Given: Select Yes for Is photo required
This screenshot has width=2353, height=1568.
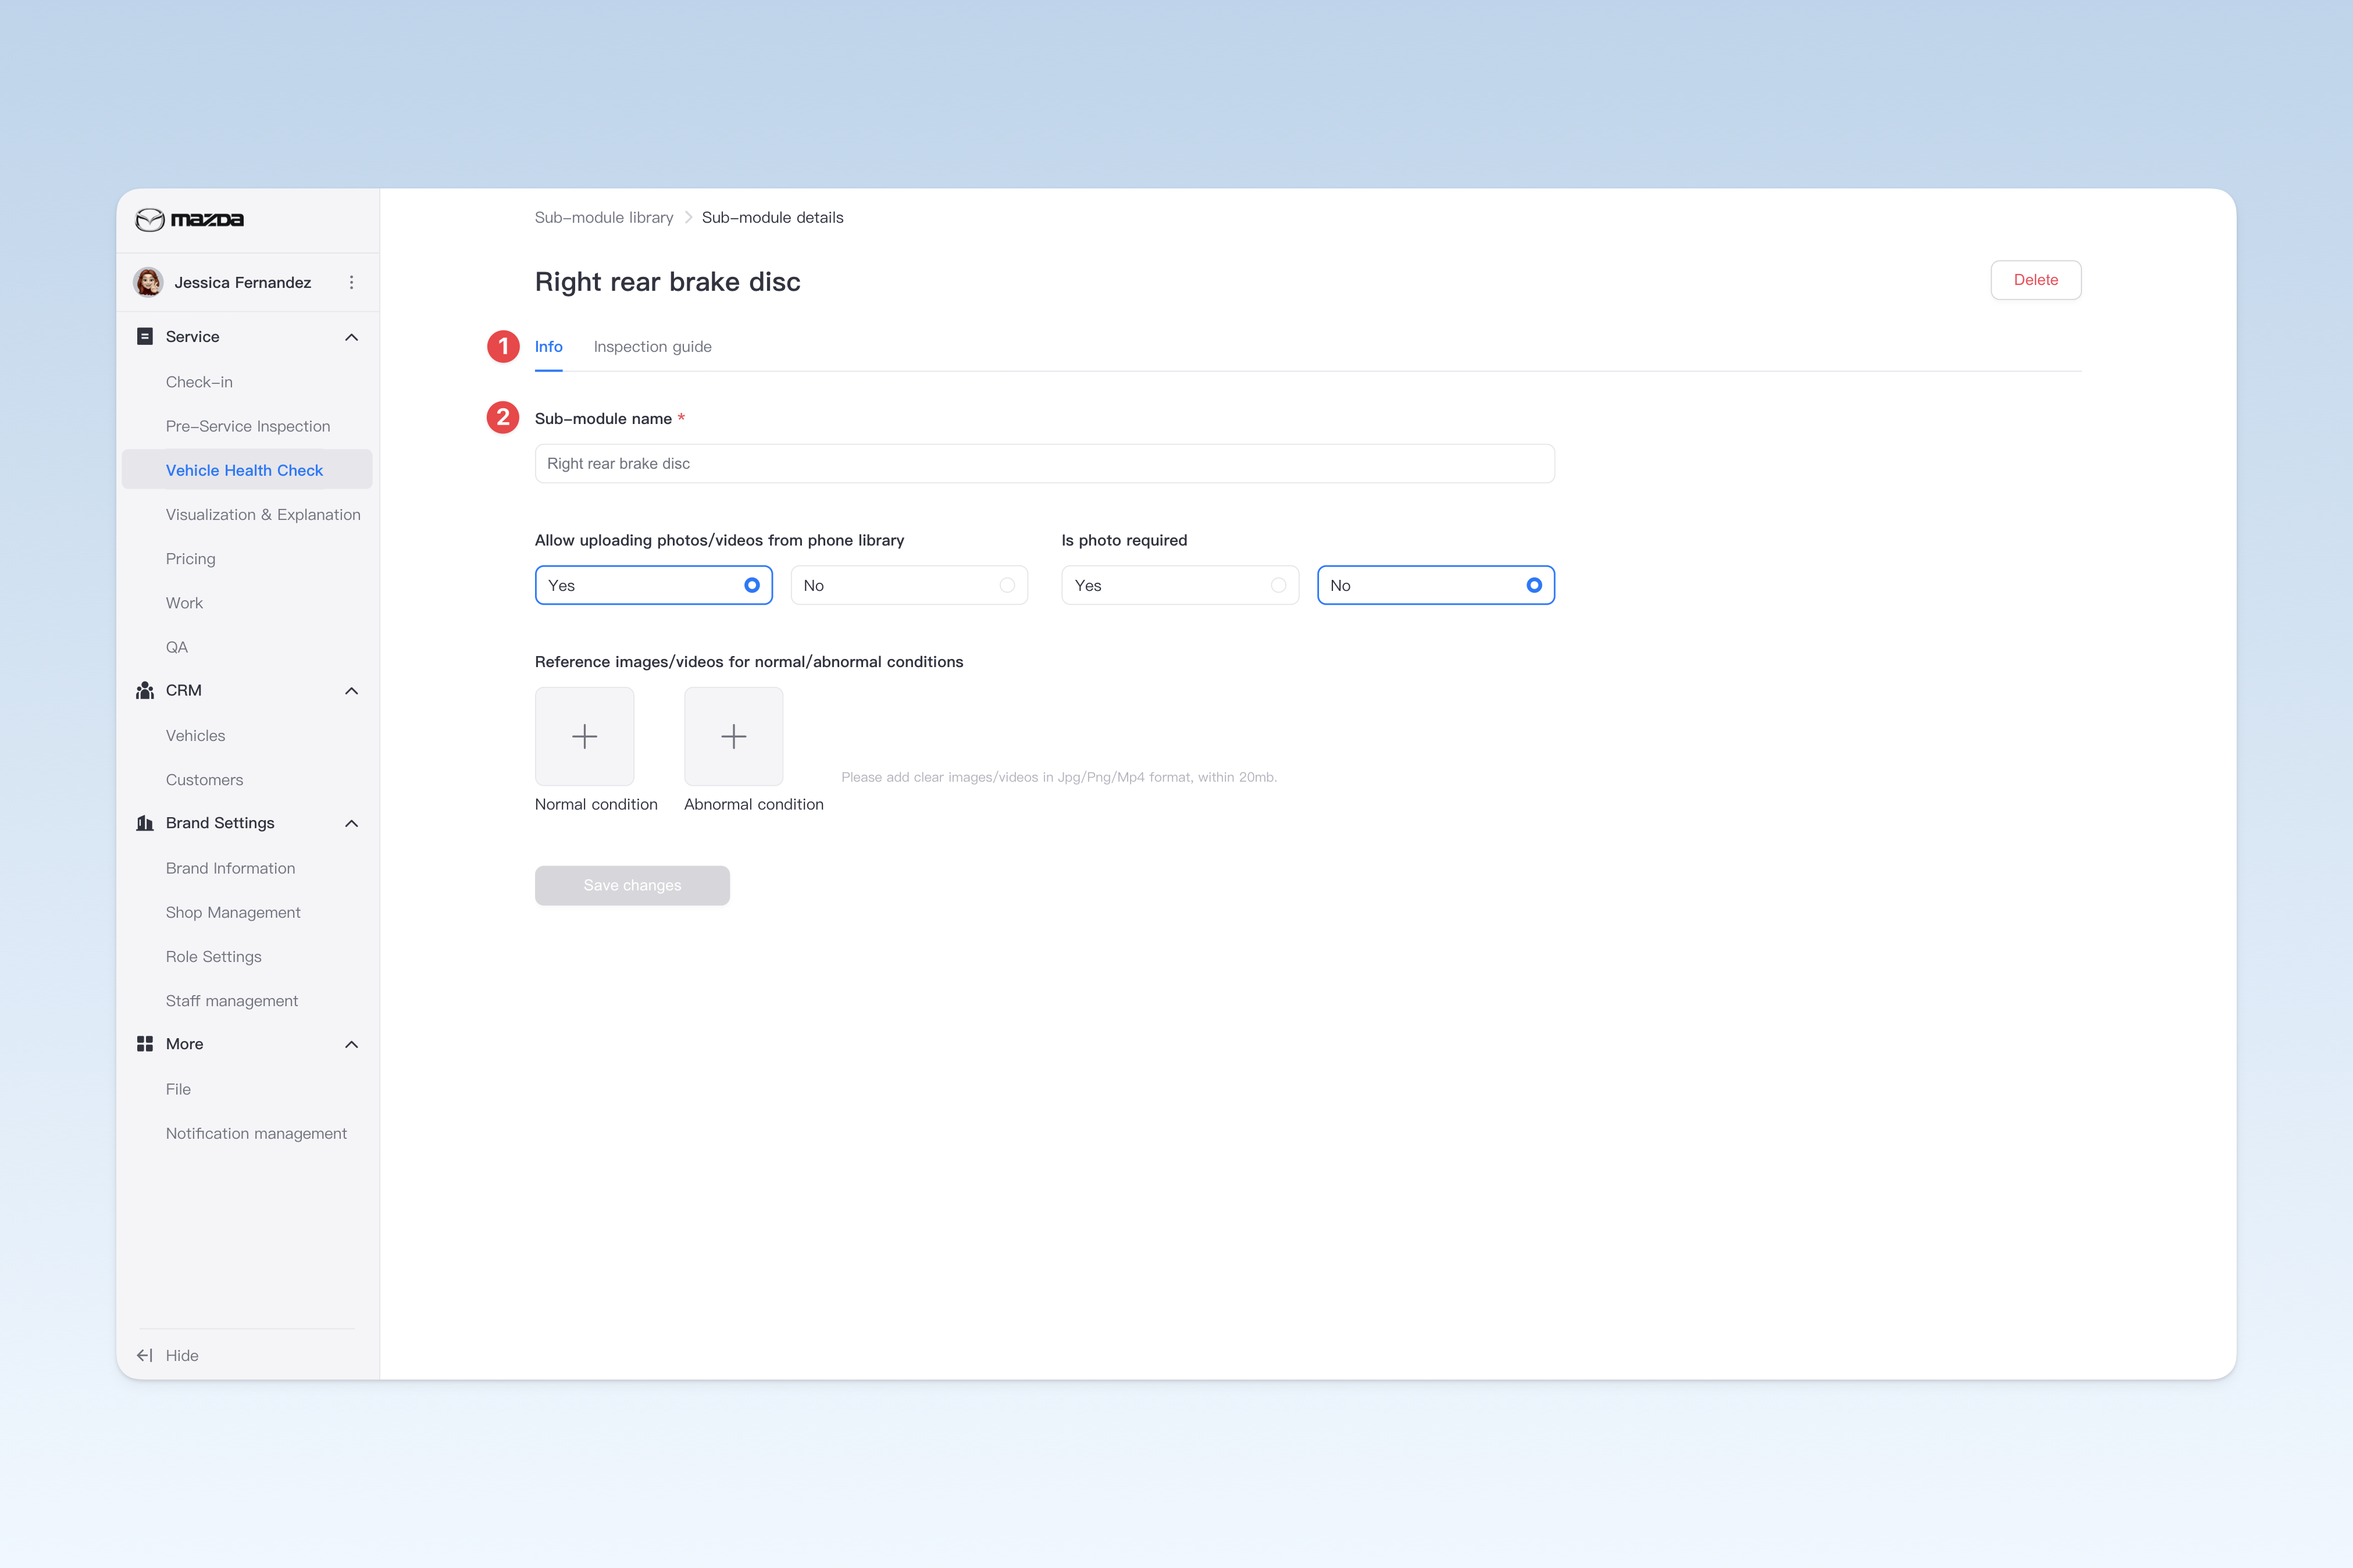Looking at the screenshot, I should click(x=1180, y=586).
